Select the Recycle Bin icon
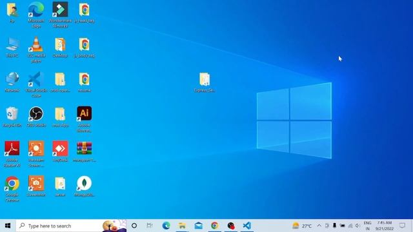The width and height of the screenshot is (413, 232). (12, 117)
